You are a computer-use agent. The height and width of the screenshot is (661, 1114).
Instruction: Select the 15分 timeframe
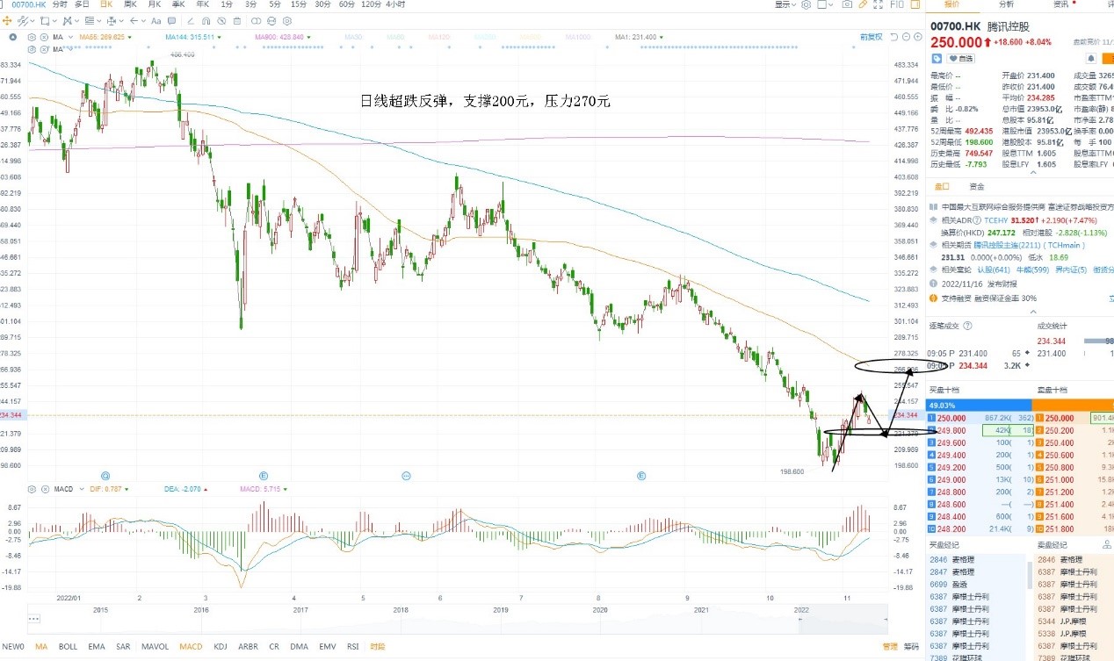(299, 4)
